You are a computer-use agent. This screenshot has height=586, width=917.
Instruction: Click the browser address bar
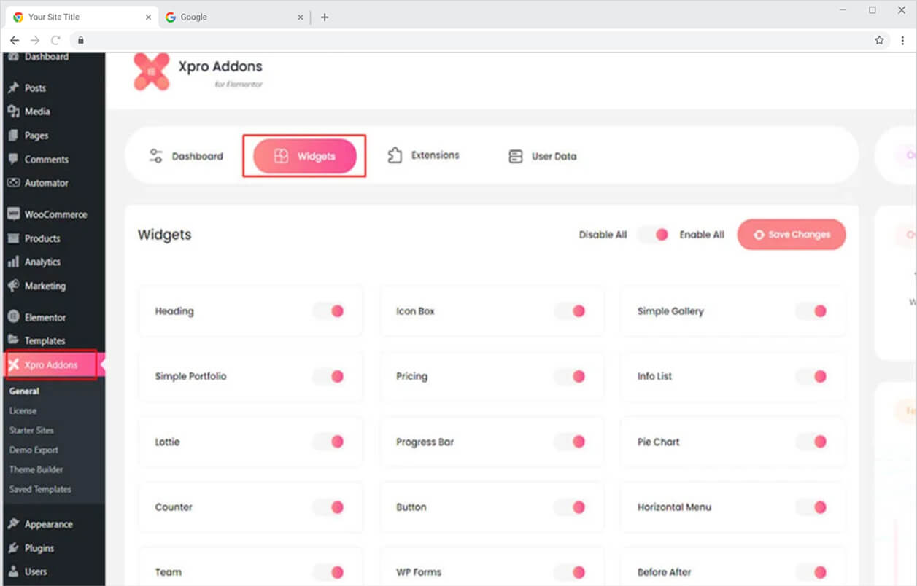[x=474, y=40]
